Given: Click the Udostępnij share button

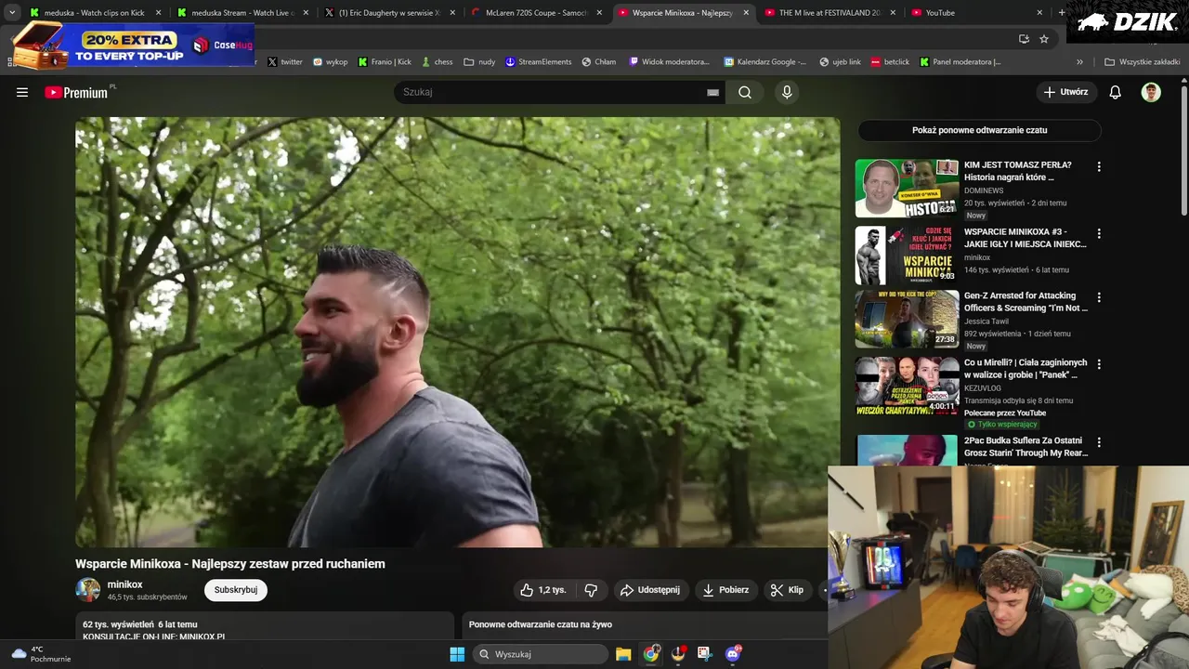Looking at the screenshot, I should tap(650, 590).
